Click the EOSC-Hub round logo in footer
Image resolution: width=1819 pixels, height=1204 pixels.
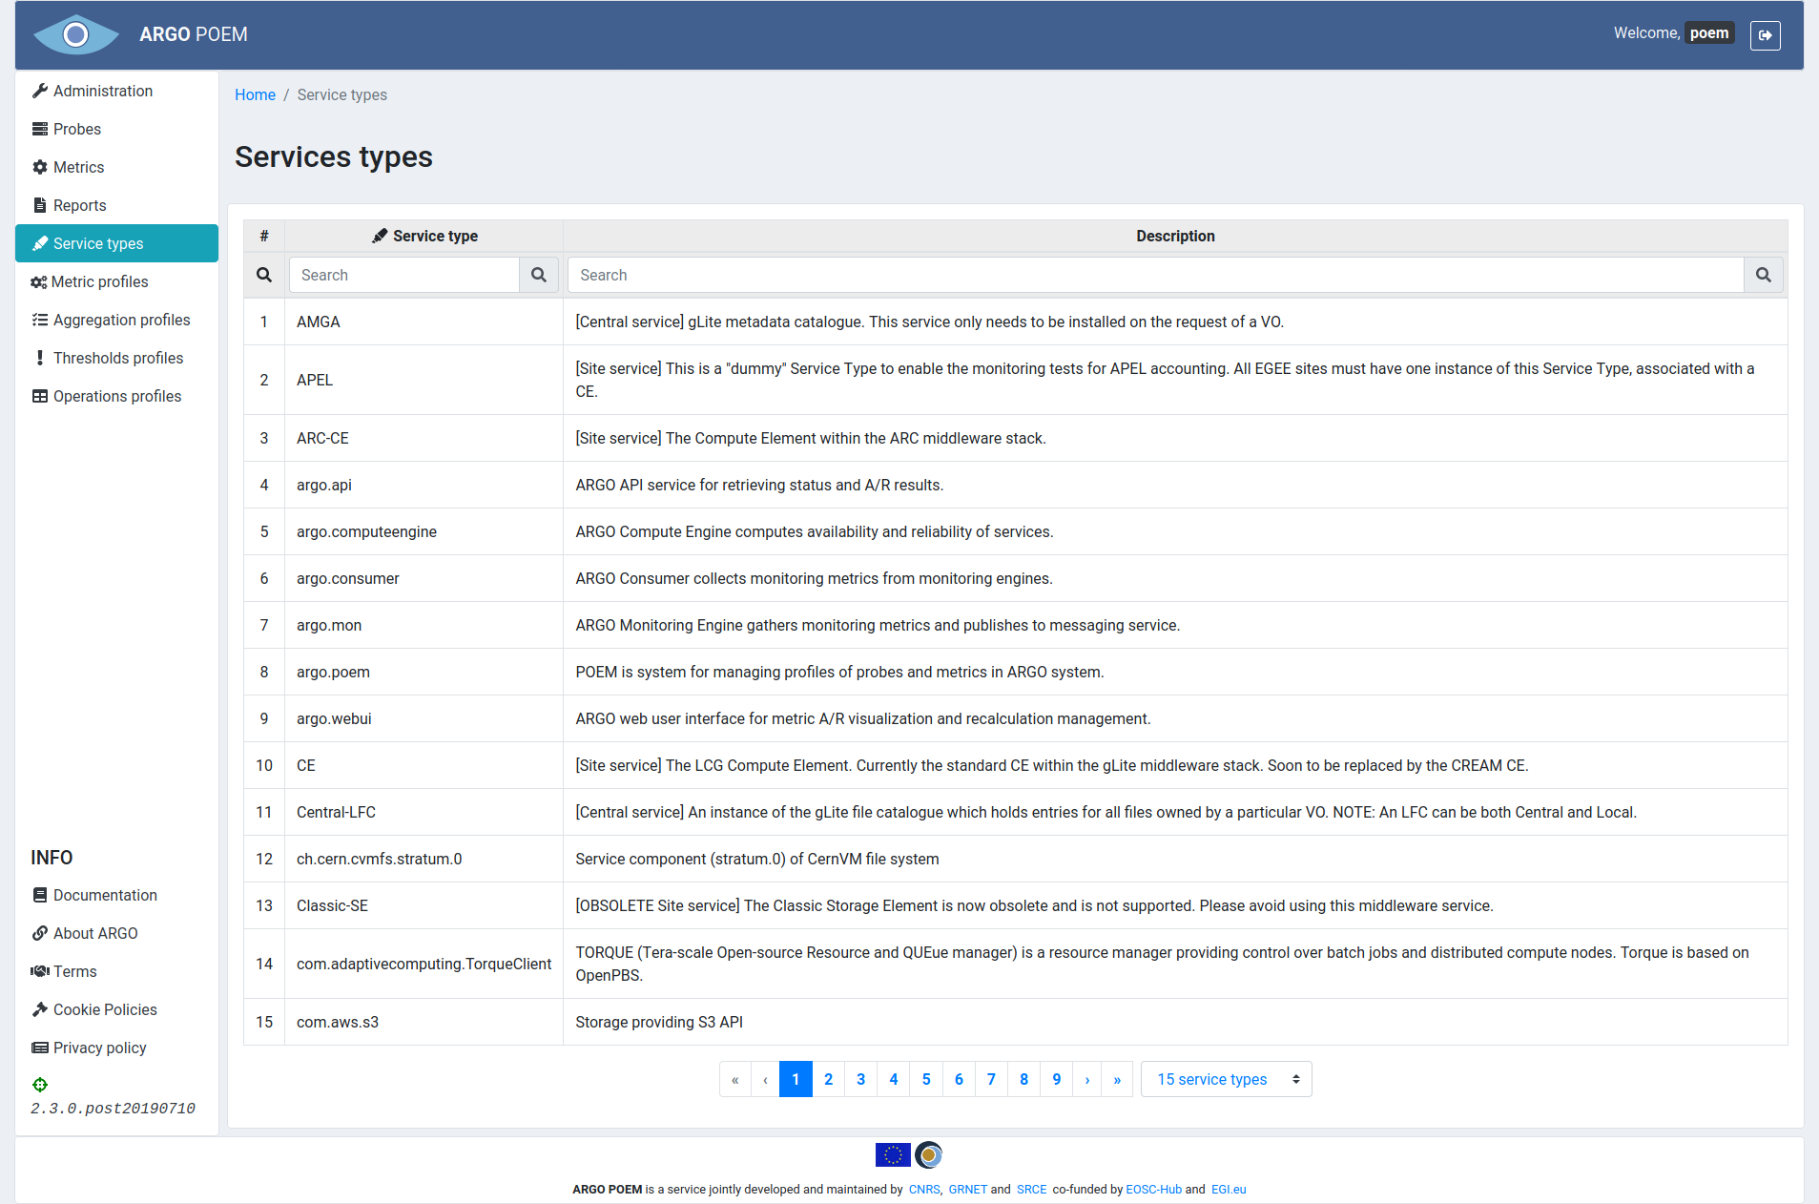(x=929, y=1155)
